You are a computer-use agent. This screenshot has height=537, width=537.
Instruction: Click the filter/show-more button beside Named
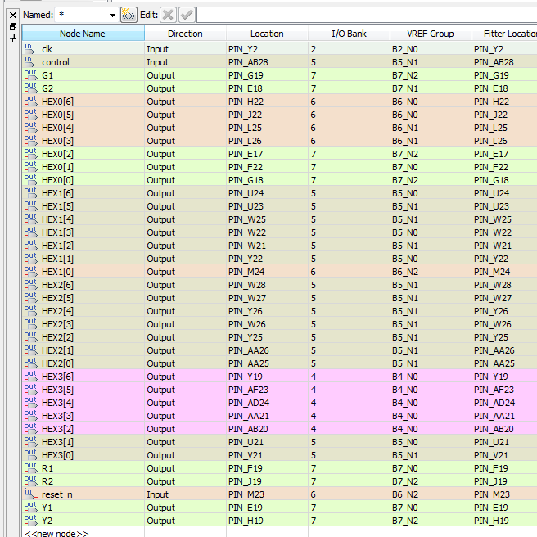129,15
